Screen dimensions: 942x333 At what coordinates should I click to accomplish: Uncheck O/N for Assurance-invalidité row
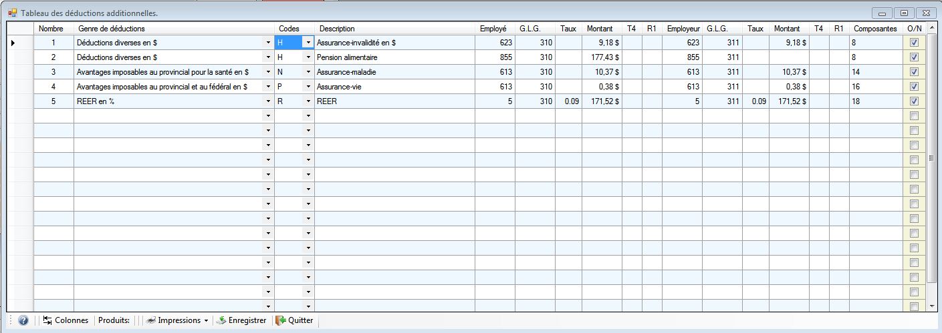click(x=914, y=43)
